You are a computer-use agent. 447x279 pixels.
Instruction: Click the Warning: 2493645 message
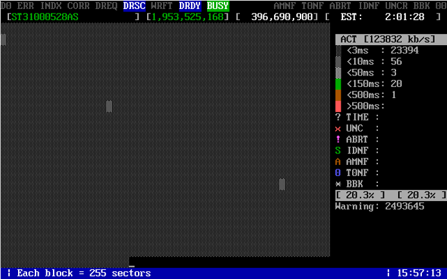point(380,206)
